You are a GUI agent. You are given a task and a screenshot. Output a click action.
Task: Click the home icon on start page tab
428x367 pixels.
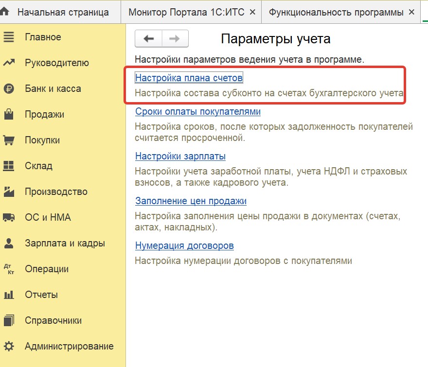(x=4, y=12)
